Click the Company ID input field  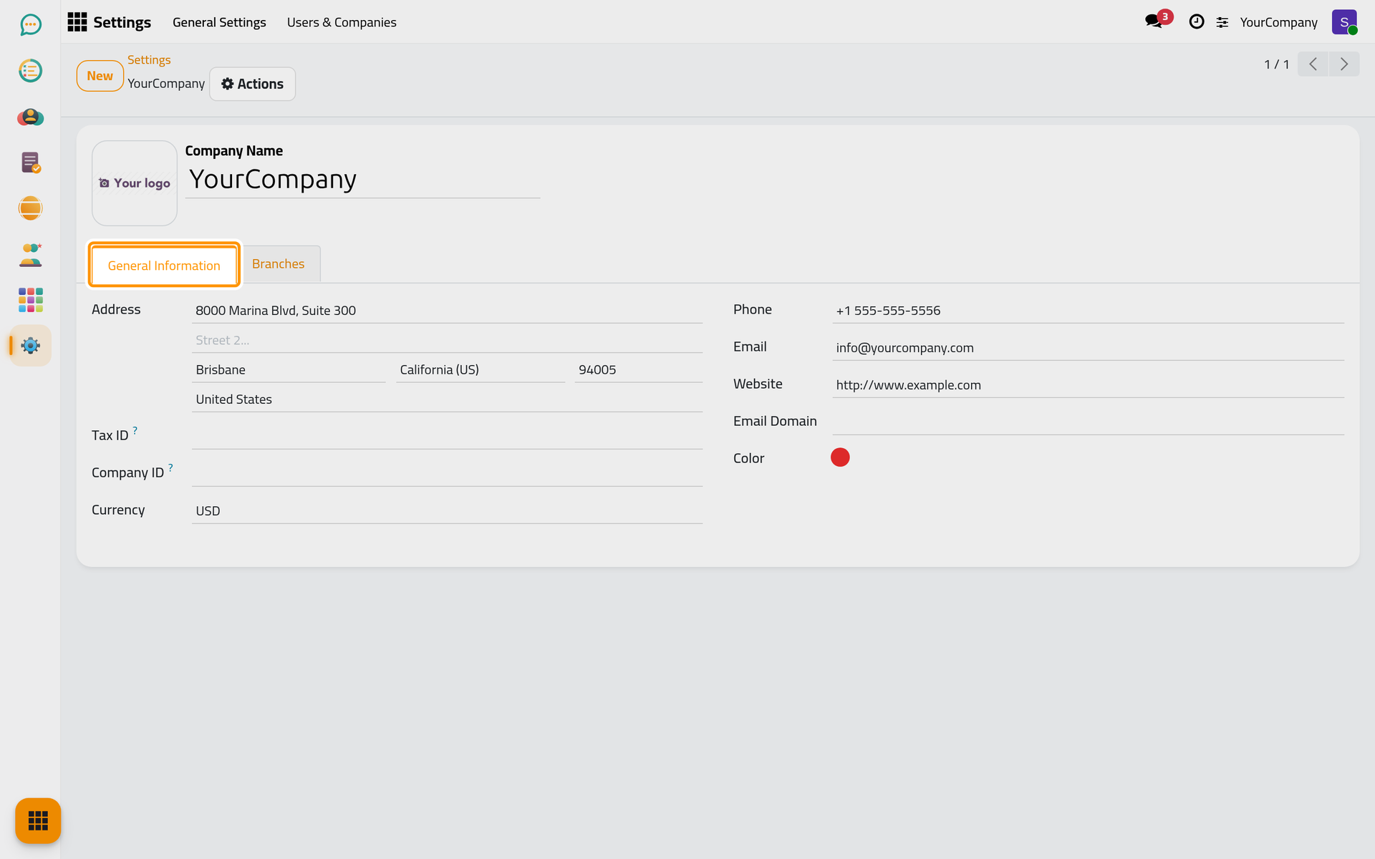447,472
